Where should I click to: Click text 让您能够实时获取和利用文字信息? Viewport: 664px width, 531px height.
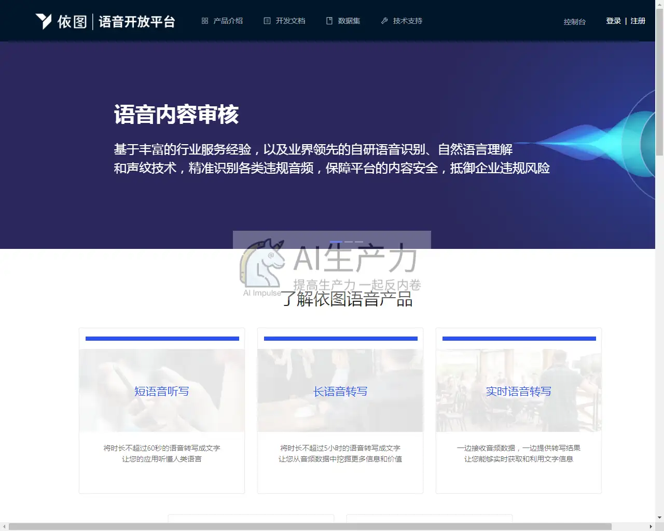(519, 459)
